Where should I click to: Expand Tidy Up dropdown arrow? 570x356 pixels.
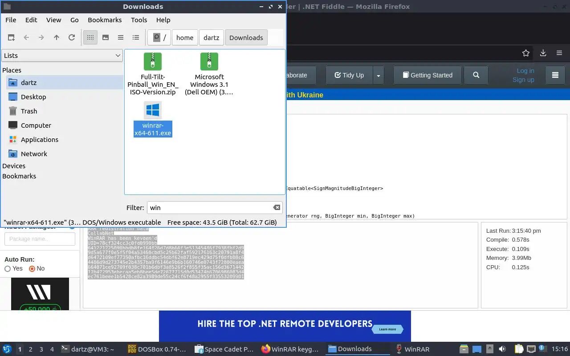pos(379,75)
